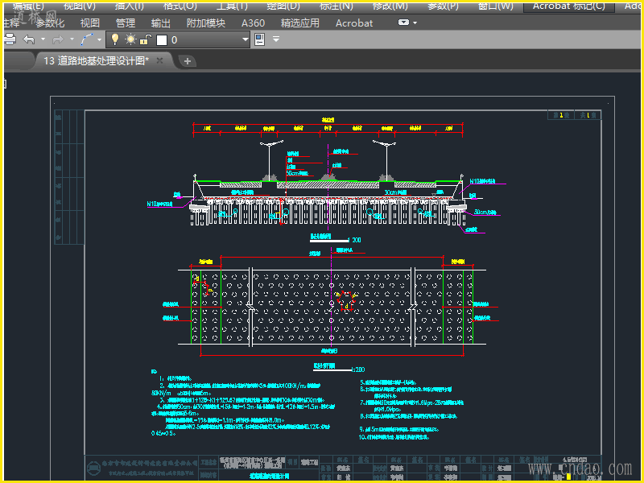Click the Redo arrow icon
Screen dimensions: 644x483
(57, 39)
